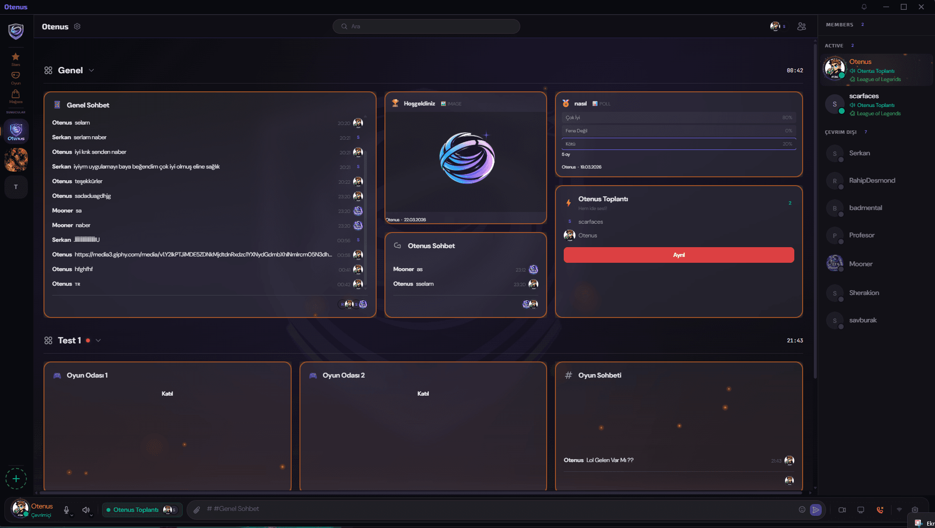Screen dimensions: 935x528
Task: Open the Stars section in sidebar
Action: pos(16,58)
